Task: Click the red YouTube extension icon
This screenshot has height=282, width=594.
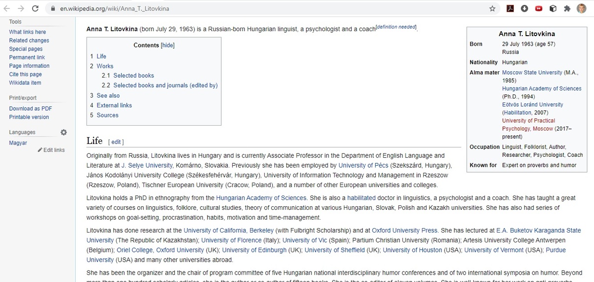Action: coord(539,8)
